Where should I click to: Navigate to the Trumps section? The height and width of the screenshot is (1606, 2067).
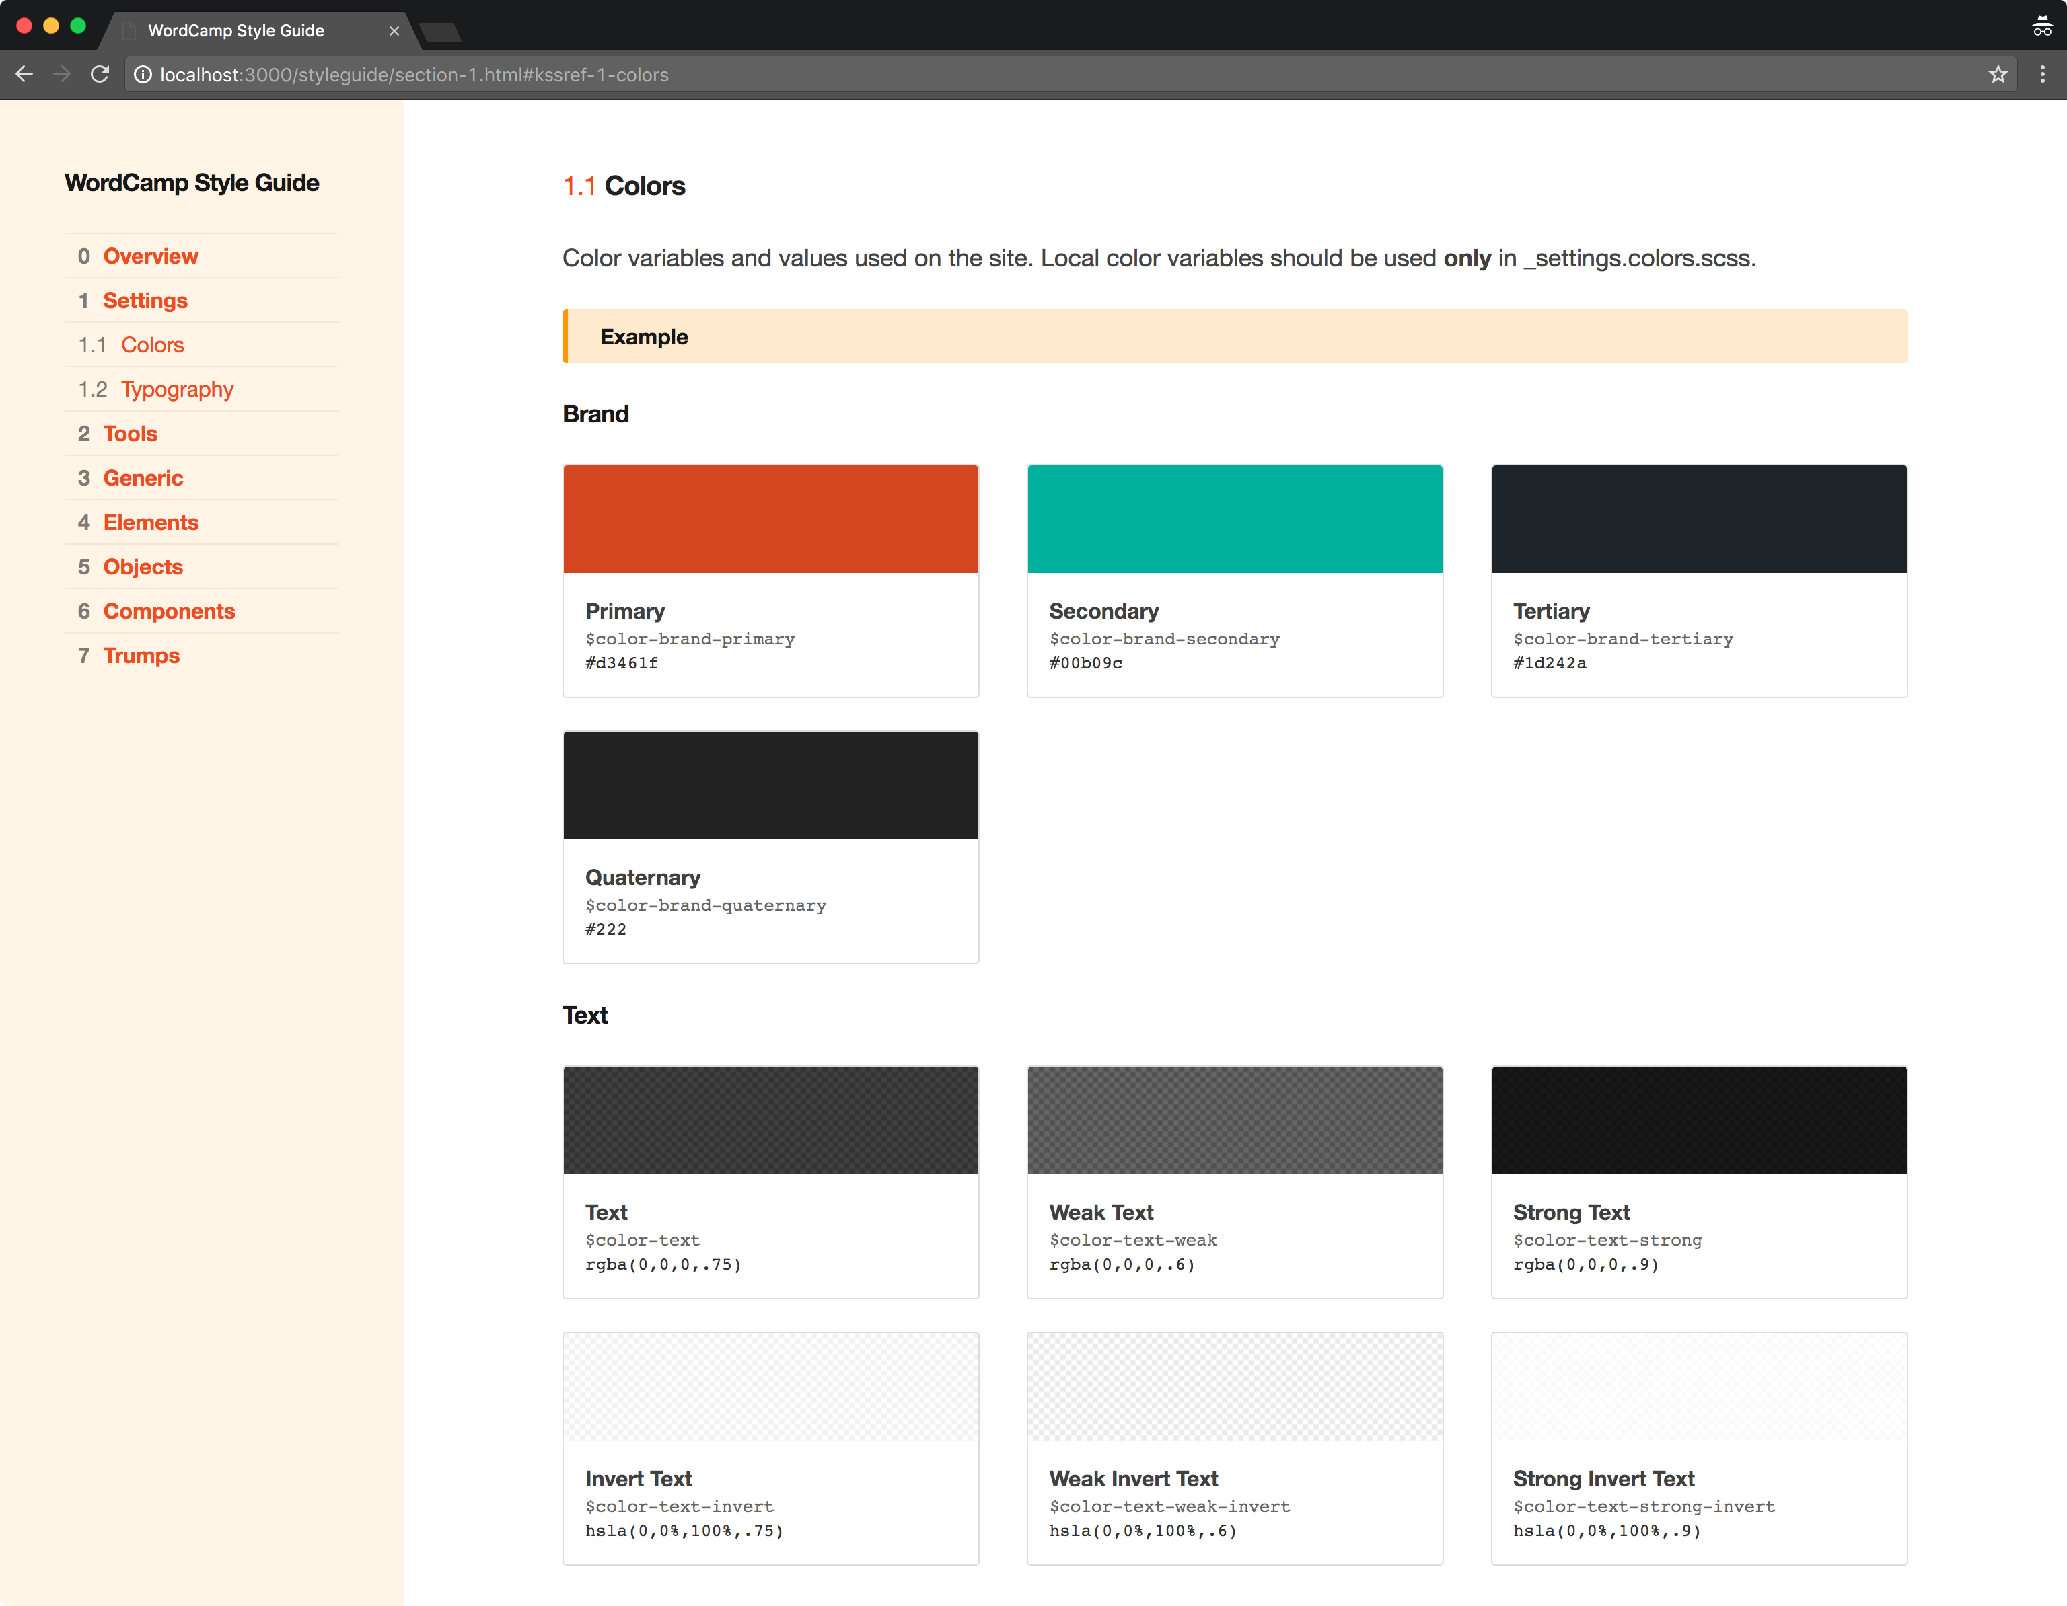[x=141, y=656]
